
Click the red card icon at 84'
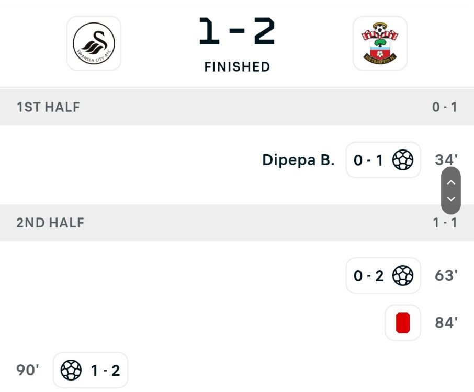click(403, 323)
